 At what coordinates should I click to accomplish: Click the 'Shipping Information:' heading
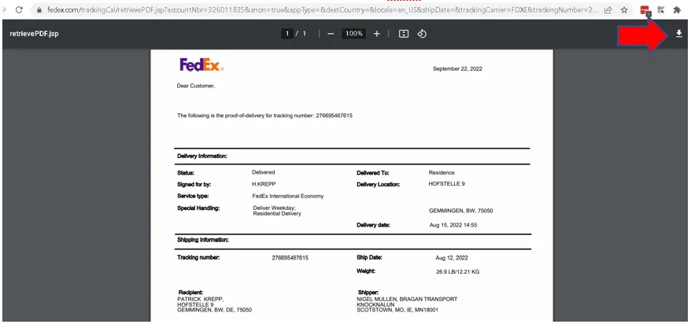[203, 240]
